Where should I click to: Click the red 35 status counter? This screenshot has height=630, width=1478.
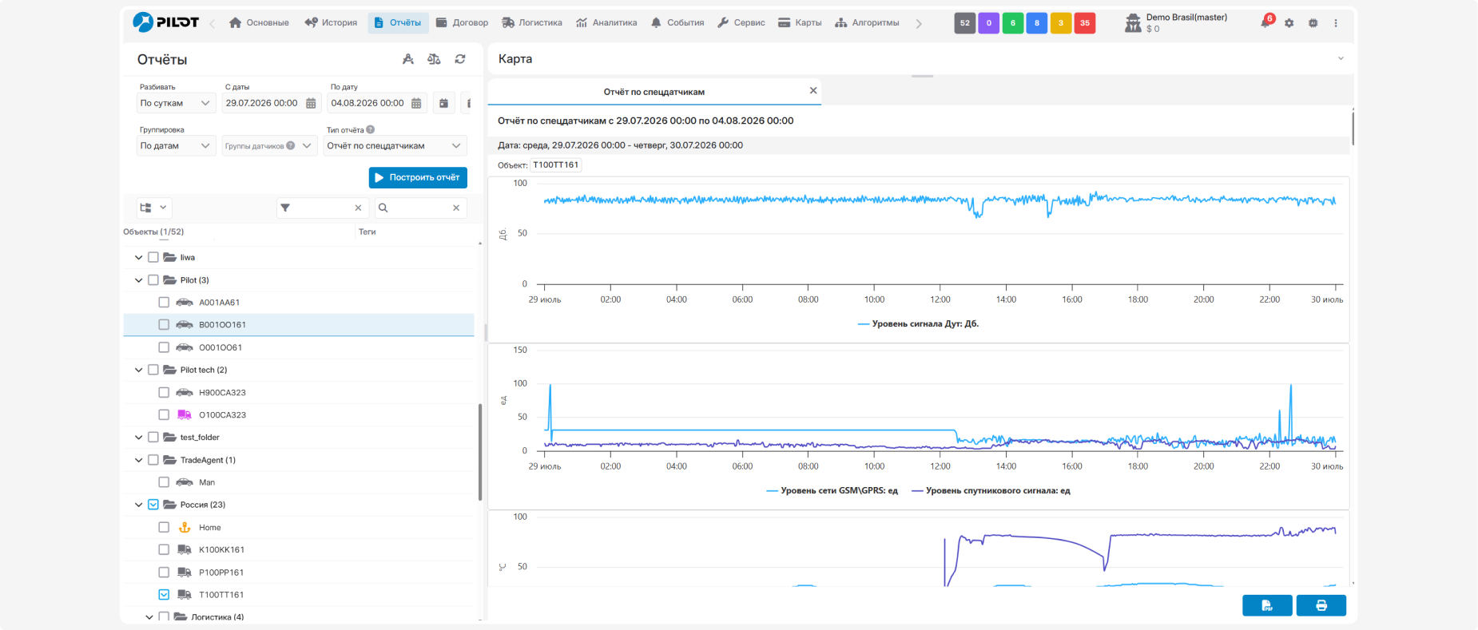pyautogui.click(x=1084, y=23)
